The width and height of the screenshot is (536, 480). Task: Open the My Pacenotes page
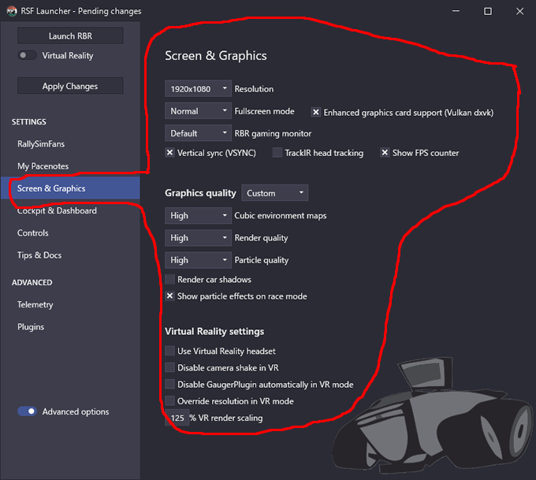(x=43, y=166)
